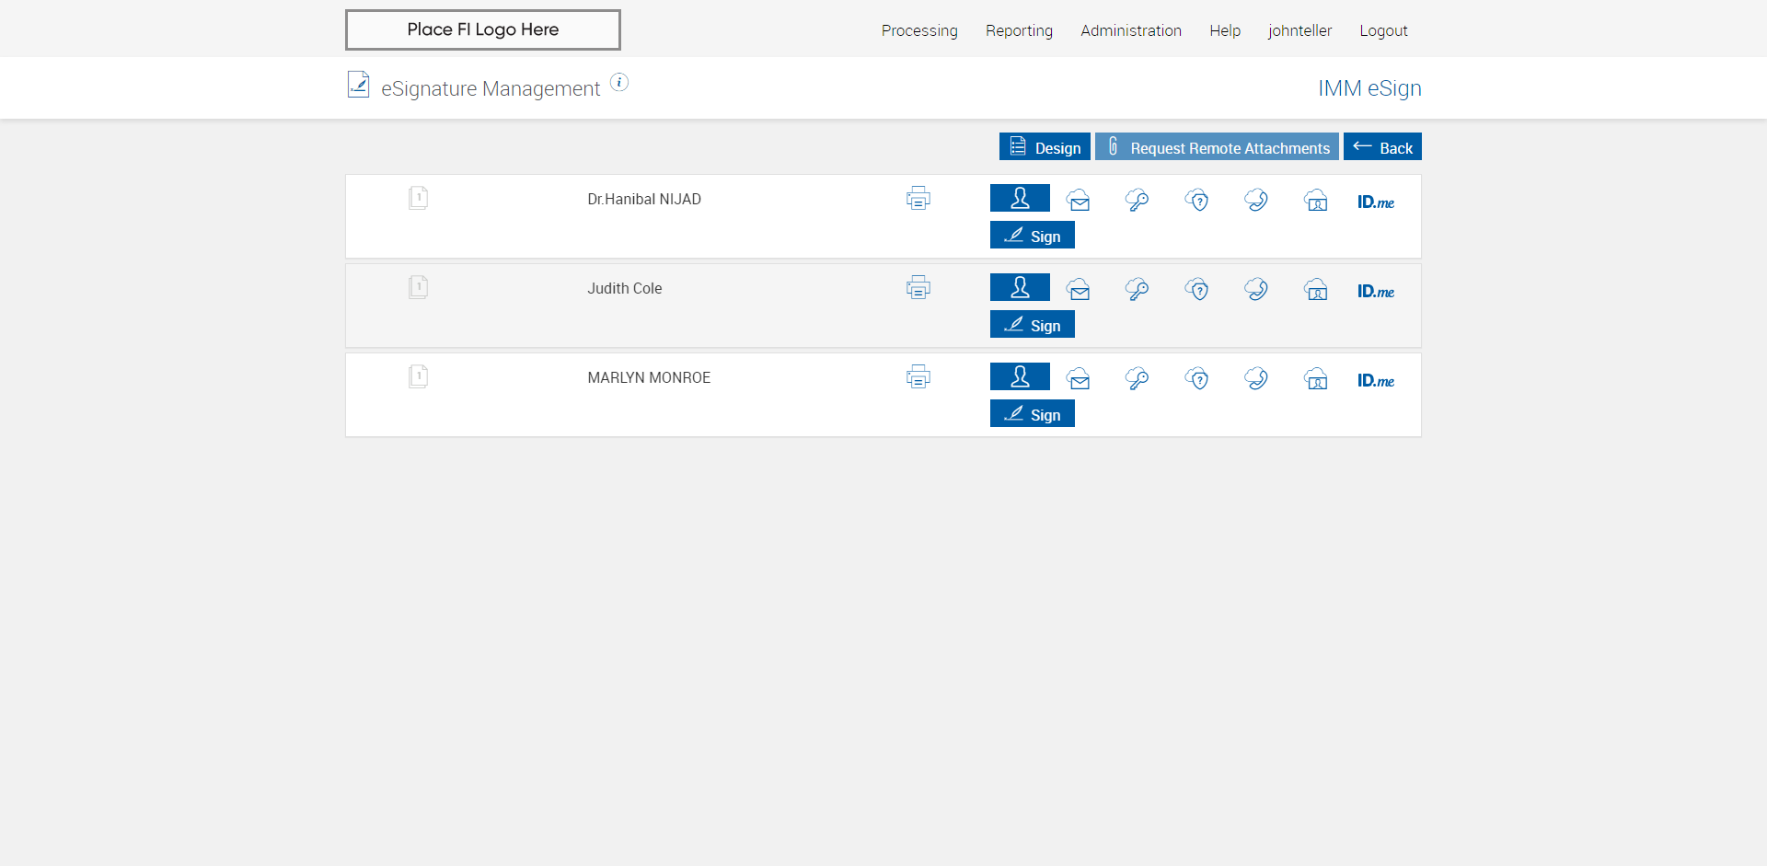The width and height of the screenshot is (1767, 866).
Task: Choose cloud photo ID option for MARLYN MONROE
Action: (1316, 378)
